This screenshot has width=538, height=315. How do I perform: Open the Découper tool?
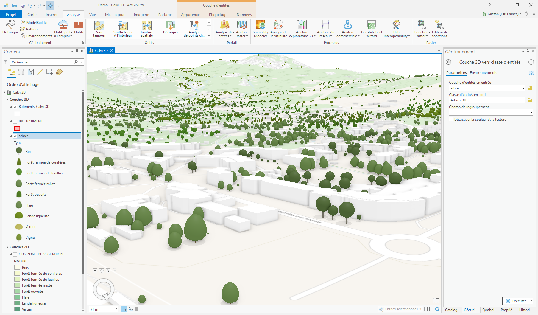point(171,27)
